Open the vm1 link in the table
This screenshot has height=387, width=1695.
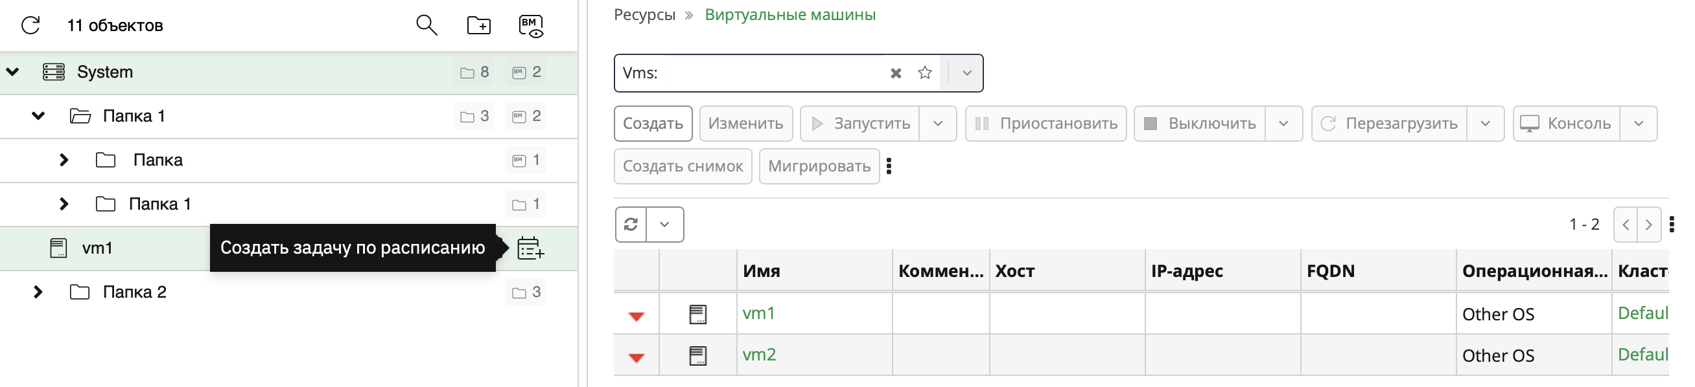(x=758, y=313)
